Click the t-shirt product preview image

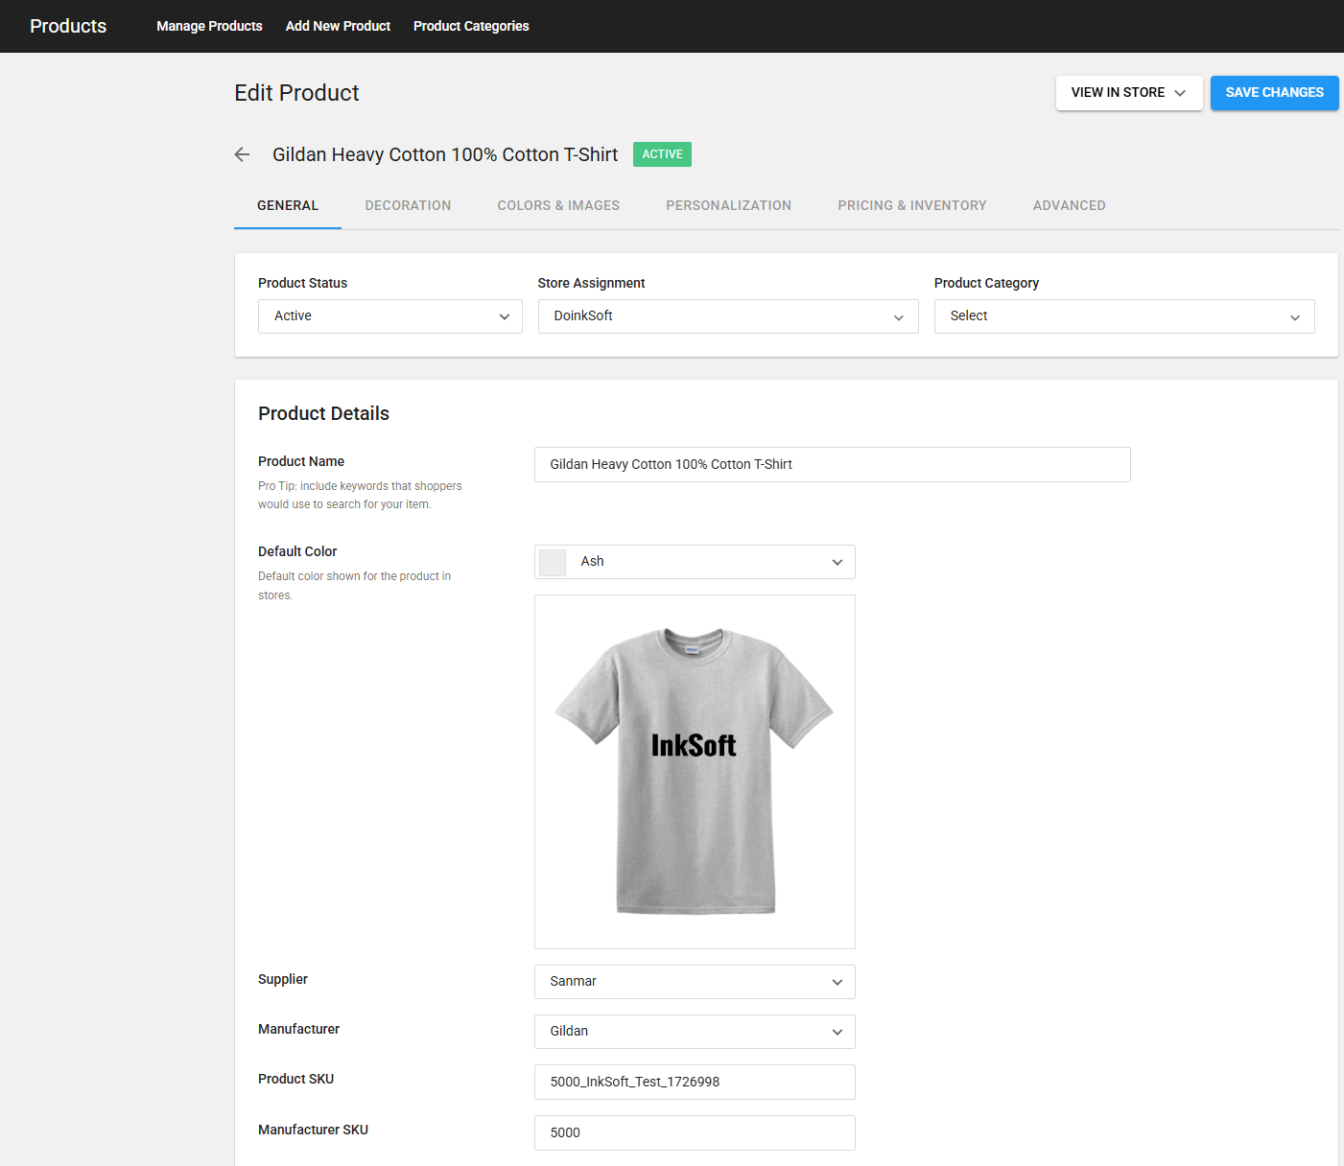(695, 771)
